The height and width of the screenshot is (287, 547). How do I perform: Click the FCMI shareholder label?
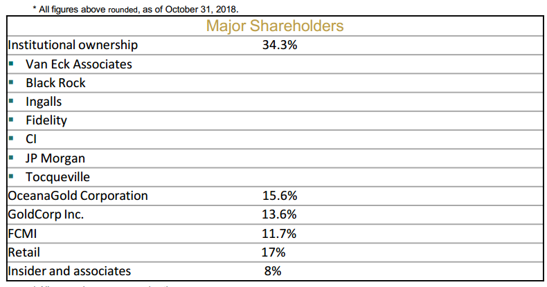click(21, 233)
